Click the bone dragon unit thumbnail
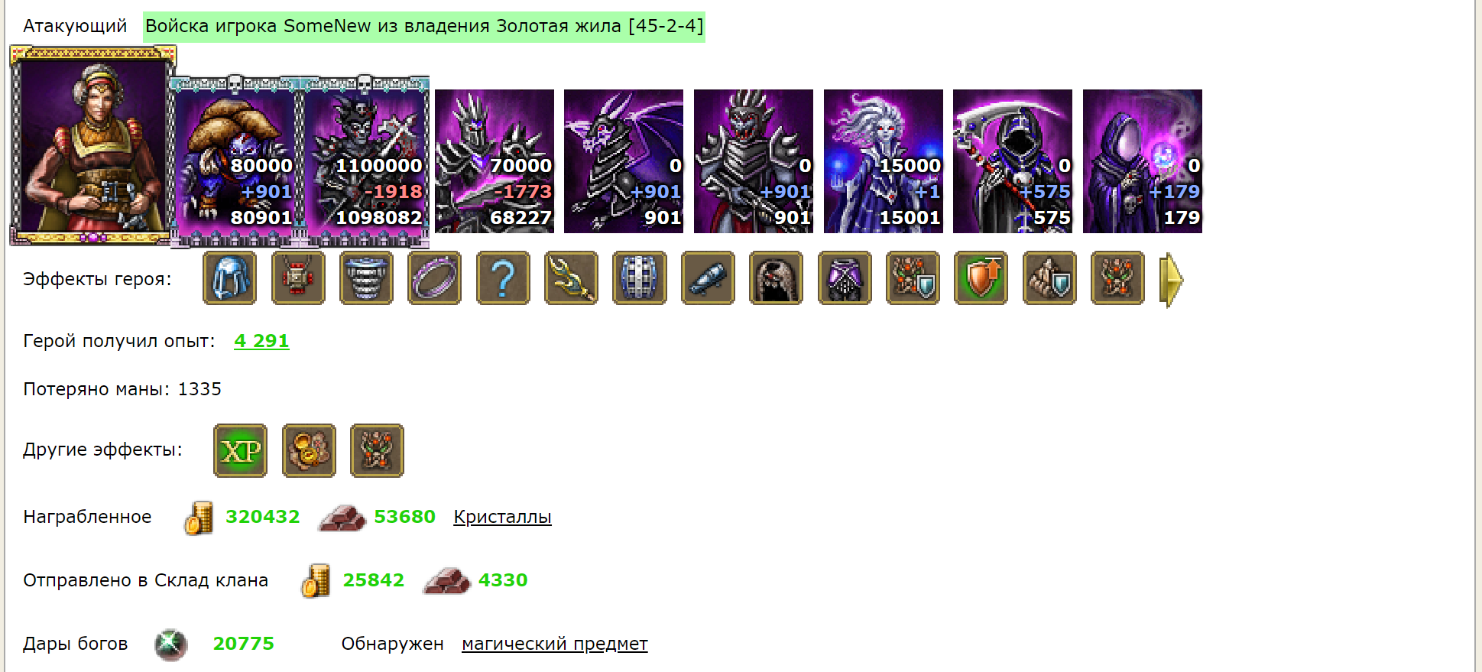Image resolution: width=1482 pixels, height=672 pixels. (x=624, y=161)
